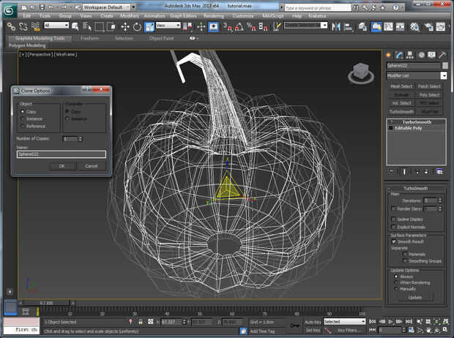454x338 pixels.
Task: Toggle the Smooth Result checkbox
Action: [x=394, y=241]
